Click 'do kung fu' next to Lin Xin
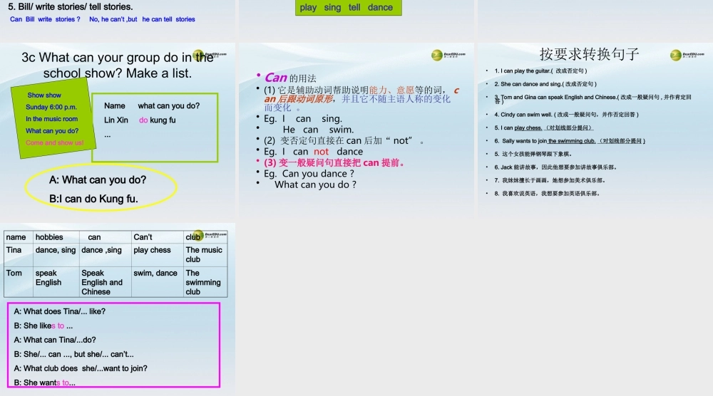The height and width of the screenshot is (396, 713). [158, 120]
